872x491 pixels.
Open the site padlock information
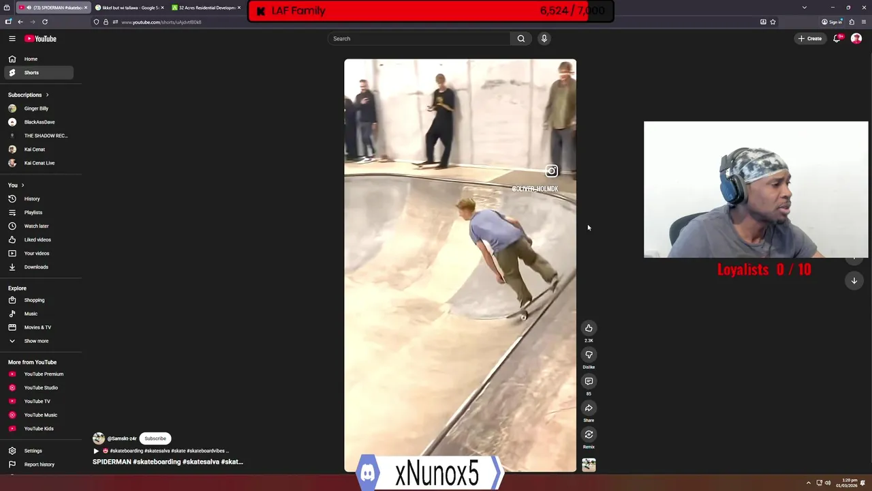106,22
